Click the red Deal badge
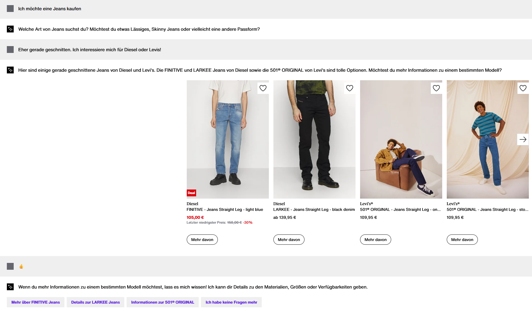The width and height of the screenshot is (532, 311). [x=191, y=193]
